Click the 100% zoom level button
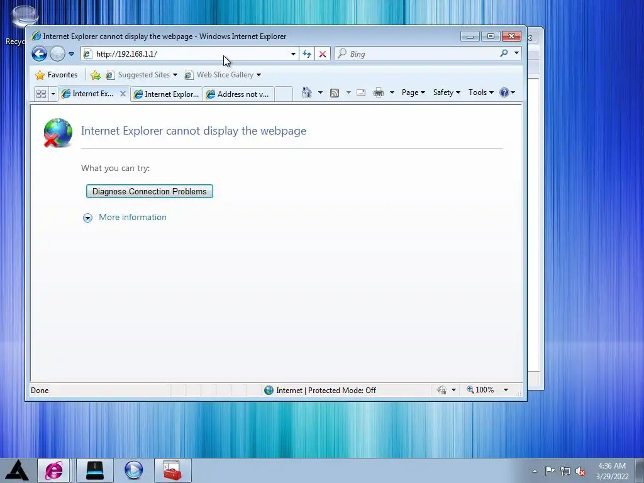Viewport: 644px width, 483px height. [x=480, y=390]
